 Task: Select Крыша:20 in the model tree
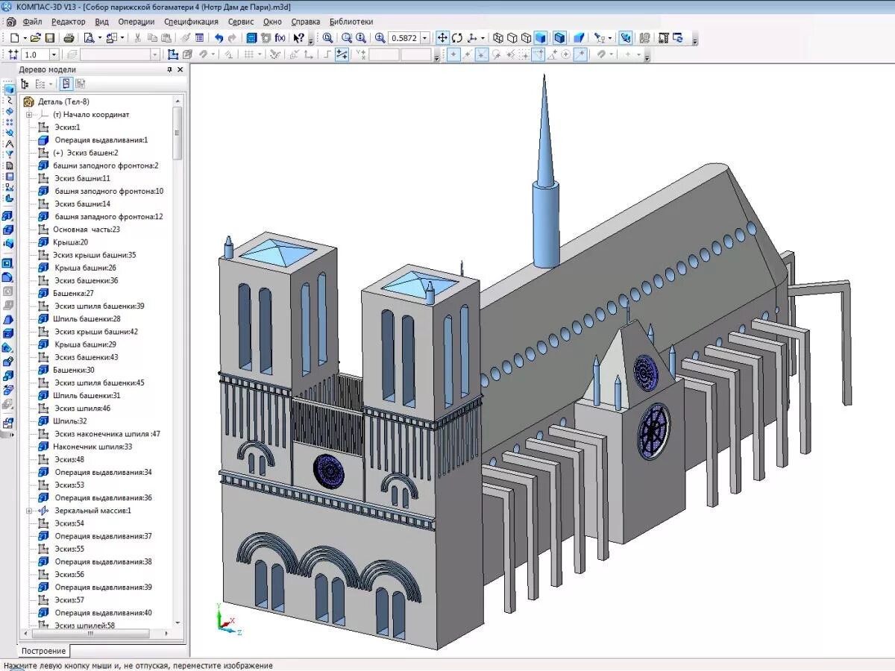tap(70, 242)
